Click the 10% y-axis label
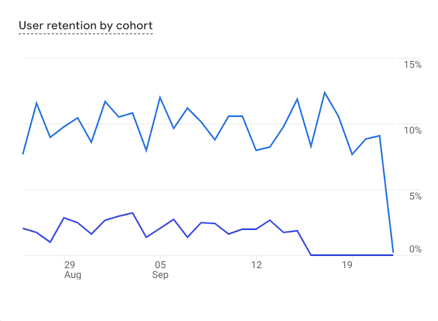Screen dimensions: 438x321 click(412, 130)
